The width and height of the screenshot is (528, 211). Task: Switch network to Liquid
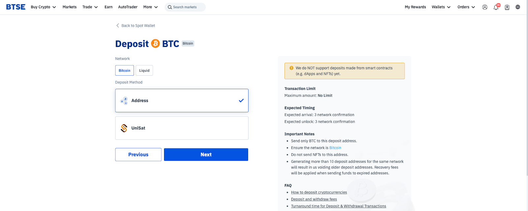[144, 70]
